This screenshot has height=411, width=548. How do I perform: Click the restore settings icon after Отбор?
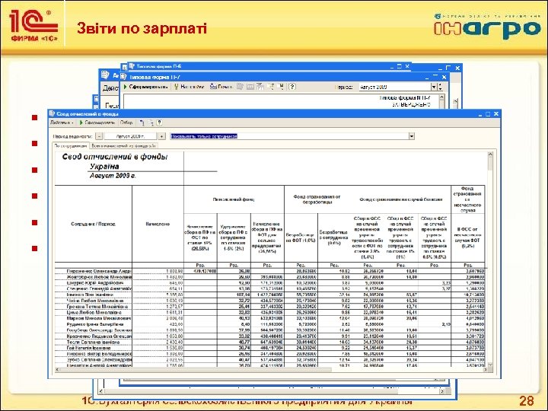click(x=142, y=123)
